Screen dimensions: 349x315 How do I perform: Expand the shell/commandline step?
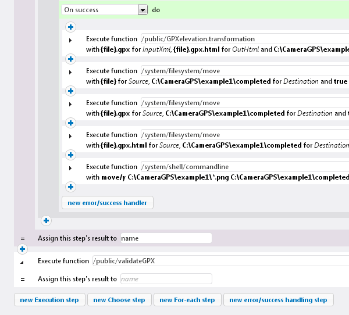(x=70, y=168)
